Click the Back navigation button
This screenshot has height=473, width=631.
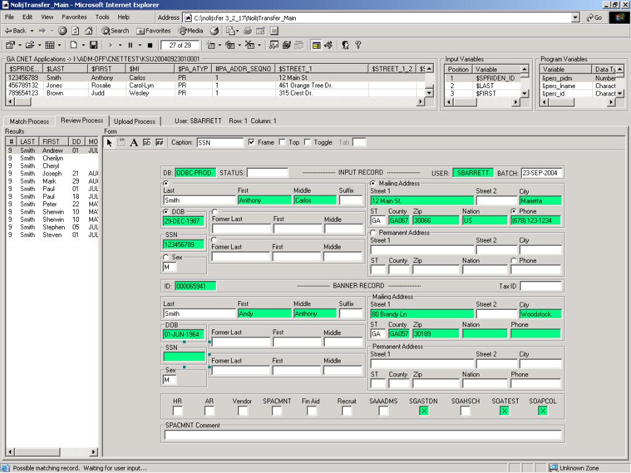(15, 31)
